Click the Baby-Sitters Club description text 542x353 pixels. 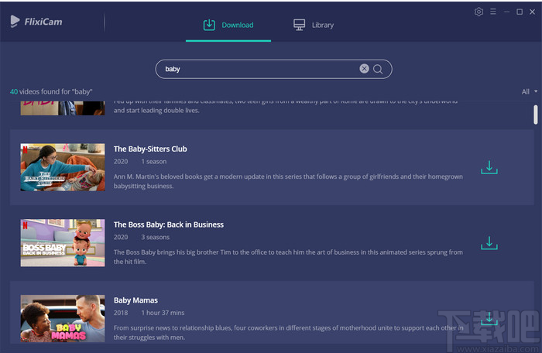point(288,181)
